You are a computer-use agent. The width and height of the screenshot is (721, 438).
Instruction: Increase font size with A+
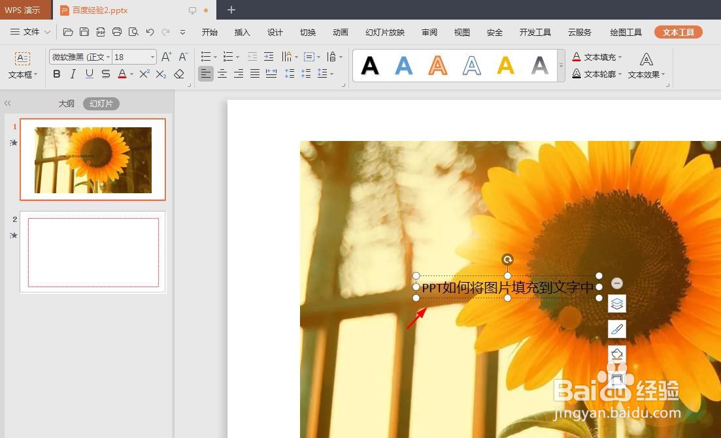[x=167, y=57]
